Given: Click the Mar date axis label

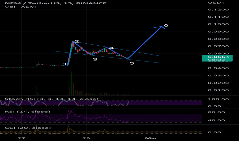Looking at the screenshot, I should pyautogui.click(x=151, y=138).
